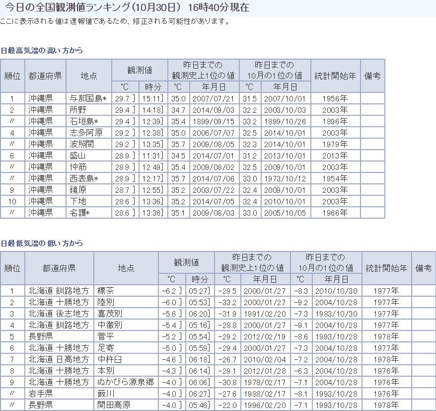
Task: Click the 観測値 header of the upper table
Action: pos(140,70)
